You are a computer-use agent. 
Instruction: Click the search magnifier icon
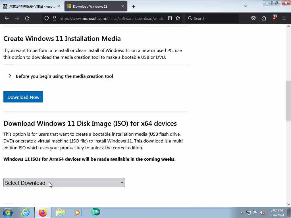[190, 18]
